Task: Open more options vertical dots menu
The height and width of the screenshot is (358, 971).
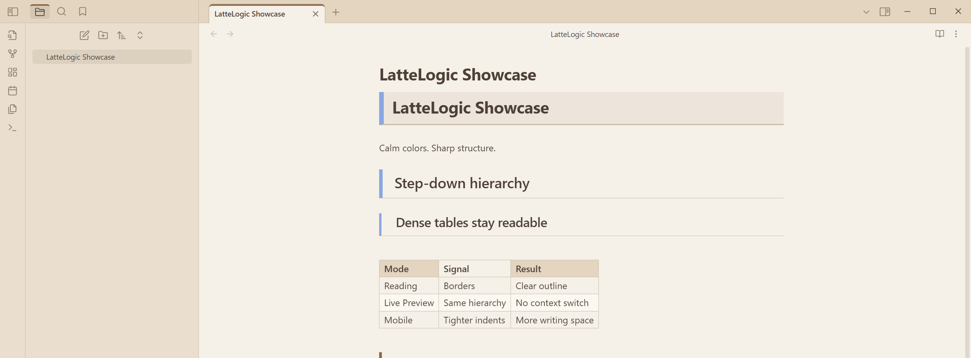Action: pos(956,34)
